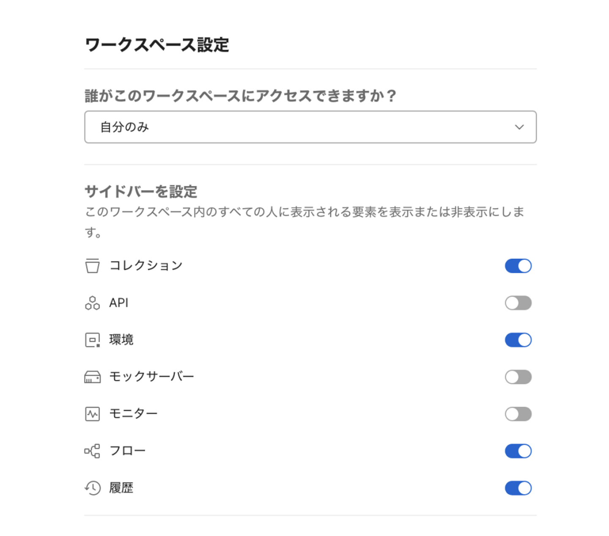The width and height of the screenshot is (609, 536).
Task: Click the Monitor (モニター) pulse icon
Action: (x=92, y=414)
